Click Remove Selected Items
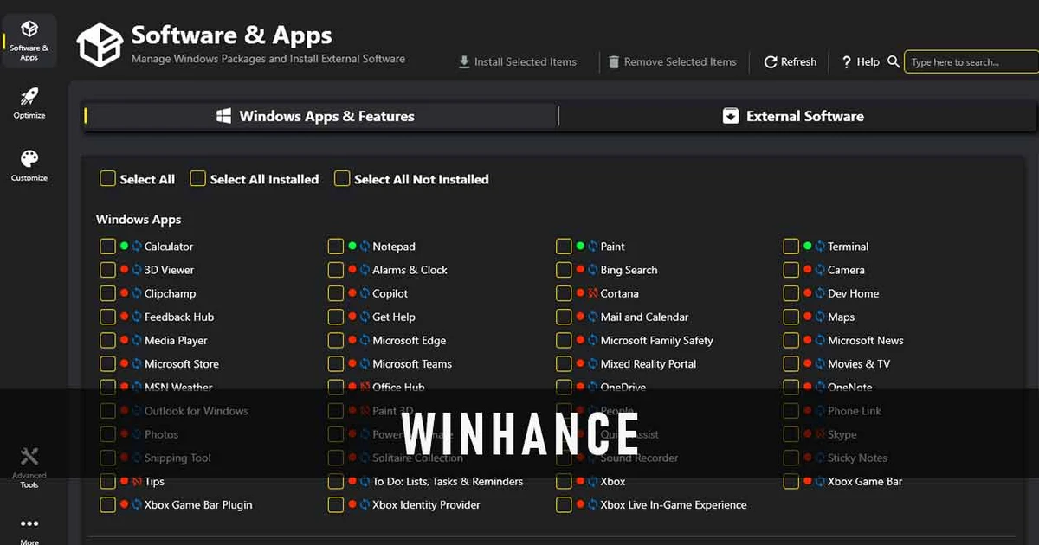1039x545 pixels. pyautogui.click(x=672, y=62)
